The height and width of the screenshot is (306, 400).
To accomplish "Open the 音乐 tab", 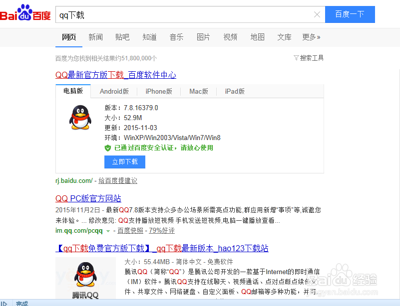I will (177, 37).
